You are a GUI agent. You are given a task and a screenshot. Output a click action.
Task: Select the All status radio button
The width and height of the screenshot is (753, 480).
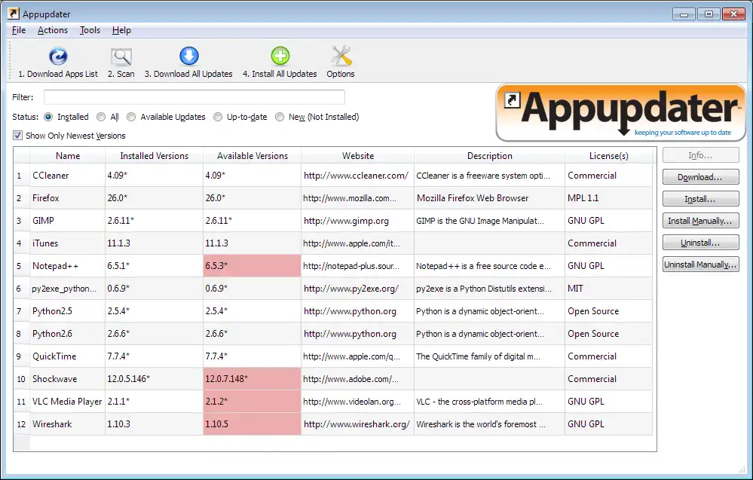[101, 117]
